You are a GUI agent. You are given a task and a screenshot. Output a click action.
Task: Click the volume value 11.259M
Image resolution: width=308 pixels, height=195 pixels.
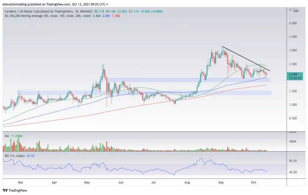coord(17,136)
